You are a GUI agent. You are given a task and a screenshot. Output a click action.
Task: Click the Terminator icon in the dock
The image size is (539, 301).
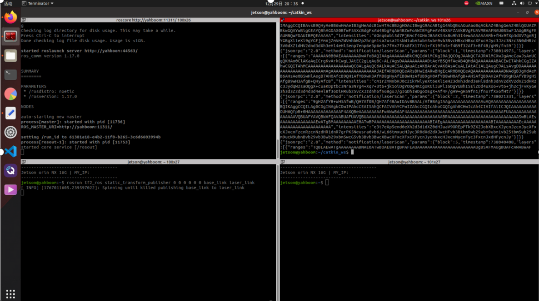(x=10, y=36)
